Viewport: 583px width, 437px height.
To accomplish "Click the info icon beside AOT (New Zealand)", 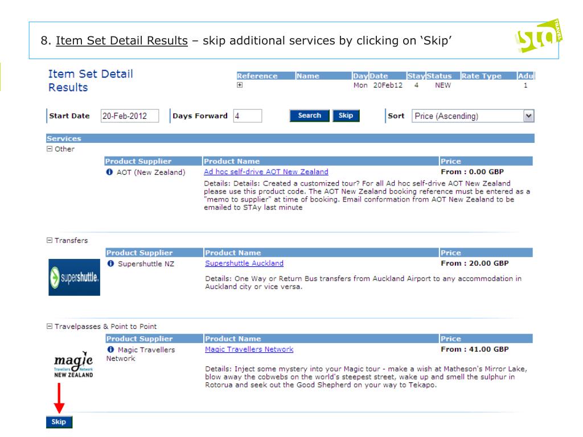I will pos(109,172).
